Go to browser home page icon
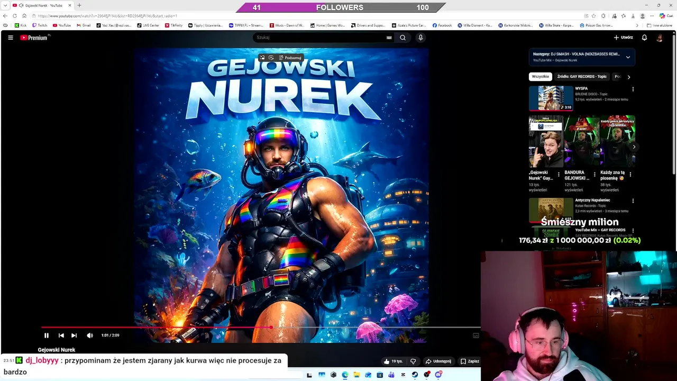This screenshot has height=381, width=677. [24, 16]
